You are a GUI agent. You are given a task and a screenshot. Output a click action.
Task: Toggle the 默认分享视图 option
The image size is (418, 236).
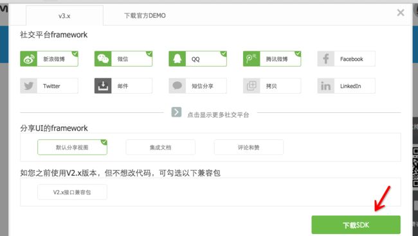72,147
